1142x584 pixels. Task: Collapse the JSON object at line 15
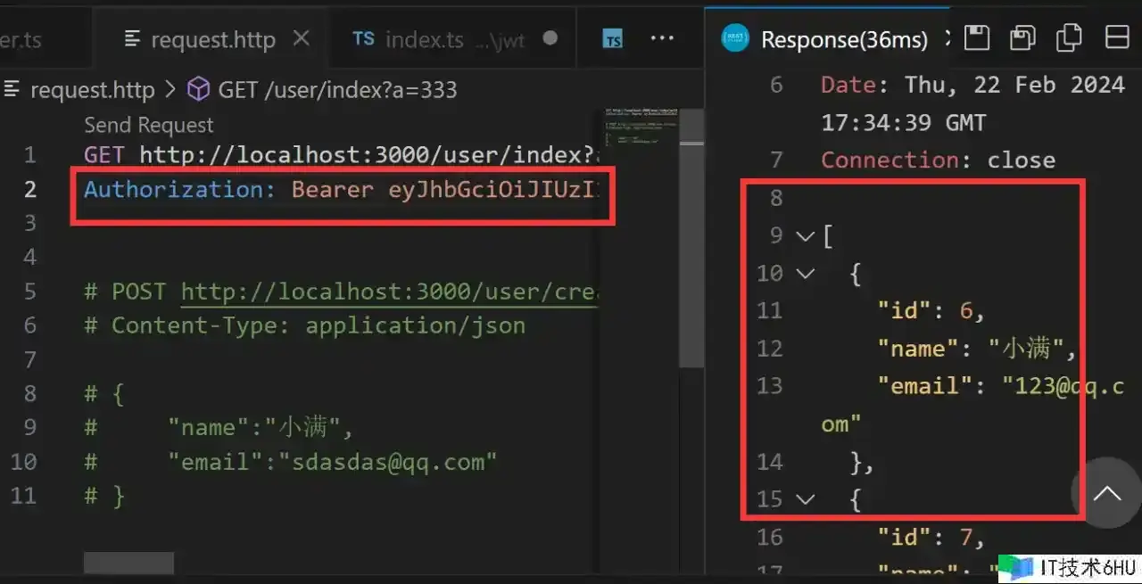click(x=806, y=499)
